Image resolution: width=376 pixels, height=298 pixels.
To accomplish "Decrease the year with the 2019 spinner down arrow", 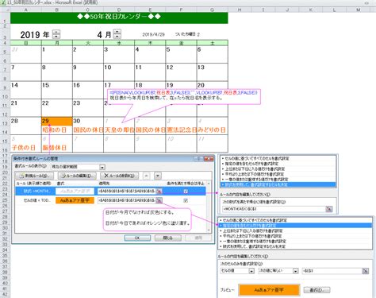I will pyautogui.click(x=56, y=37).
